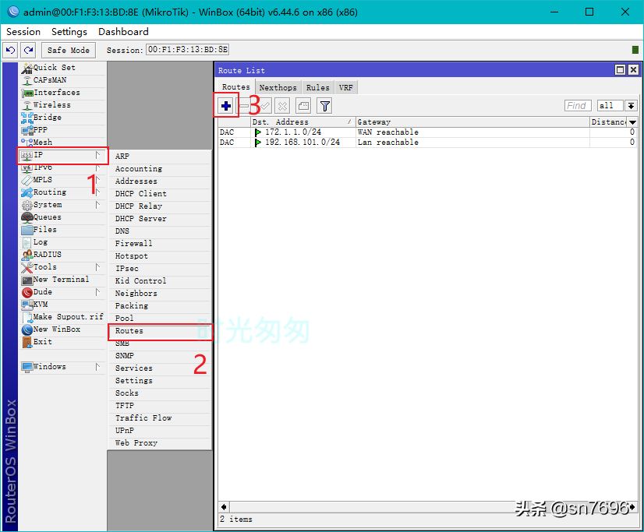Expand the Windows submenu
The image size is (644, 532).
coord(63,367)
